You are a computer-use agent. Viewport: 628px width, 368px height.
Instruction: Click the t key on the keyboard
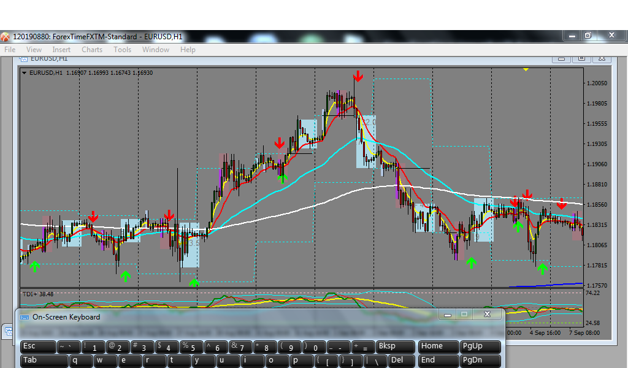[x=178, y=361]
